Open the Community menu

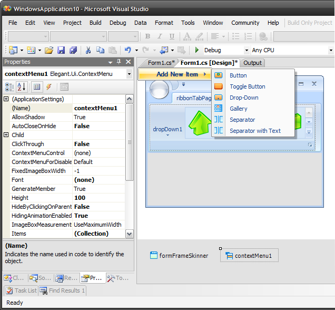[245, 23]
